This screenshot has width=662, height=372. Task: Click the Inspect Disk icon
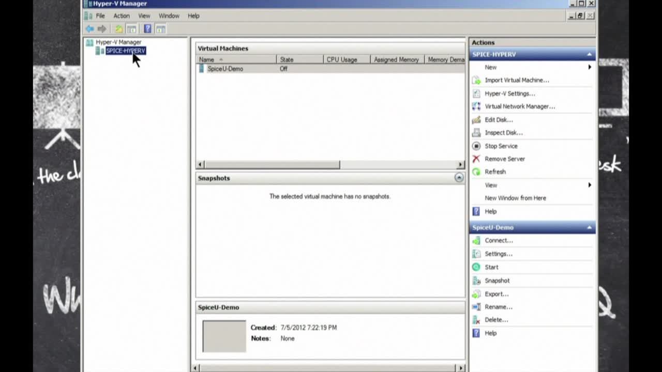point(476,133)
